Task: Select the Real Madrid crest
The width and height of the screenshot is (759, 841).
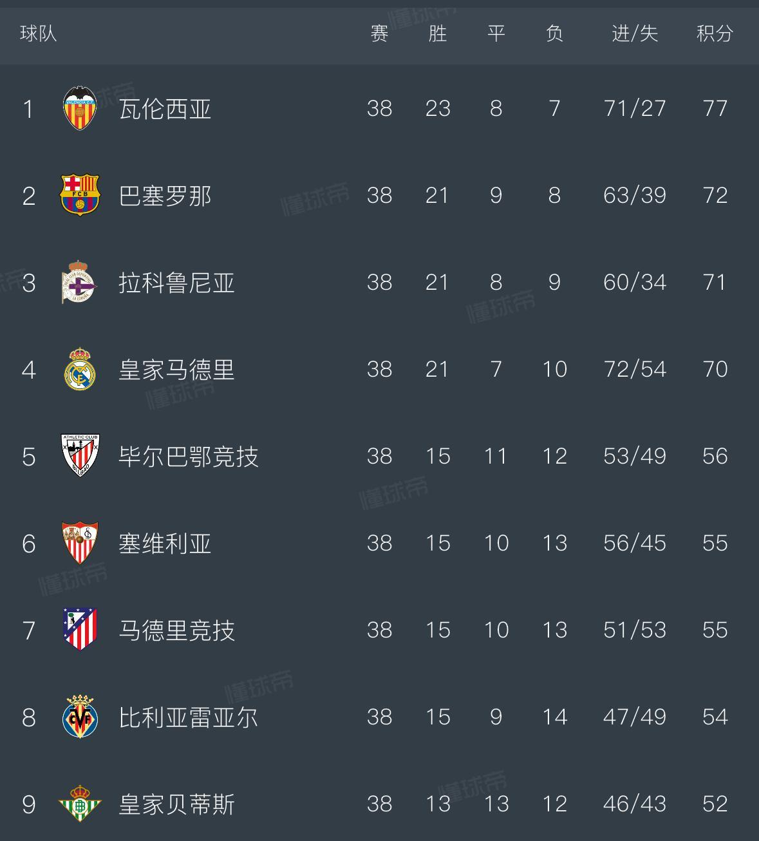Action: [x=80, y=369]
